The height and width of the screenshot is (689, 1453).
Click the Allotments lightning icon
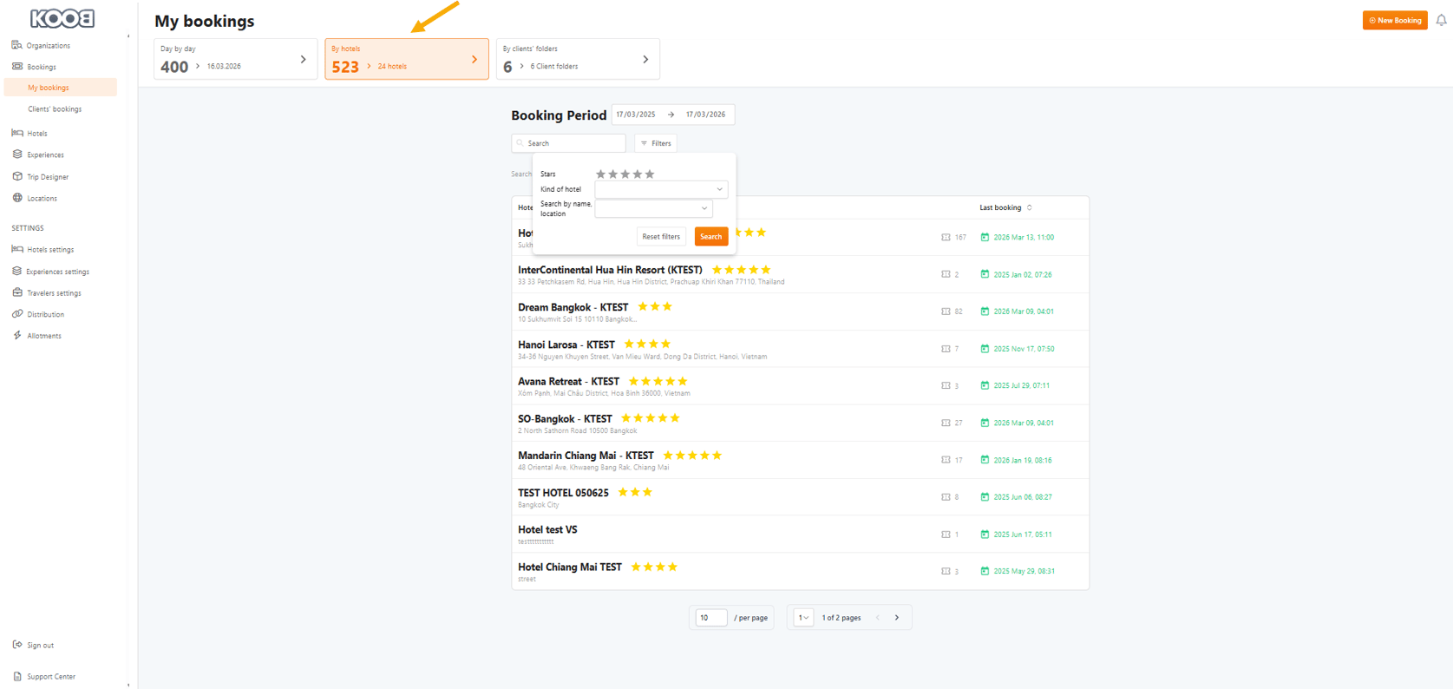click(x=17, y=336)
